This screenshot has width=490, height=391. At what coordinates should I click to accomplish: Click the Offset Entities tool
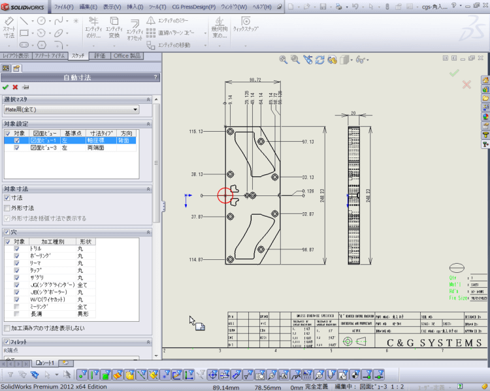pos(135,30)
